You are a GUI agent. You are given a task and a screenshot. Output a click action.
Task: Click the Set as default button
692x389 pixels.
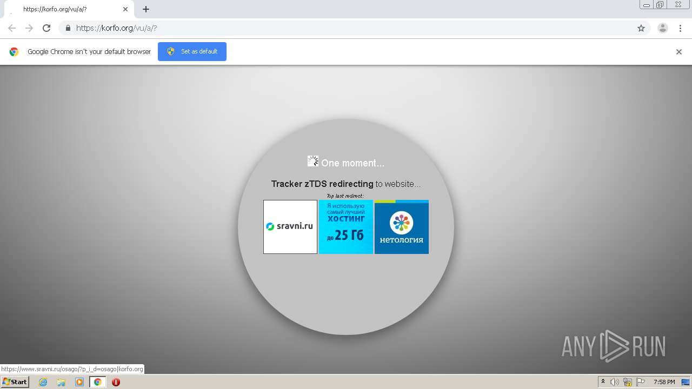(x=192, y=51)
